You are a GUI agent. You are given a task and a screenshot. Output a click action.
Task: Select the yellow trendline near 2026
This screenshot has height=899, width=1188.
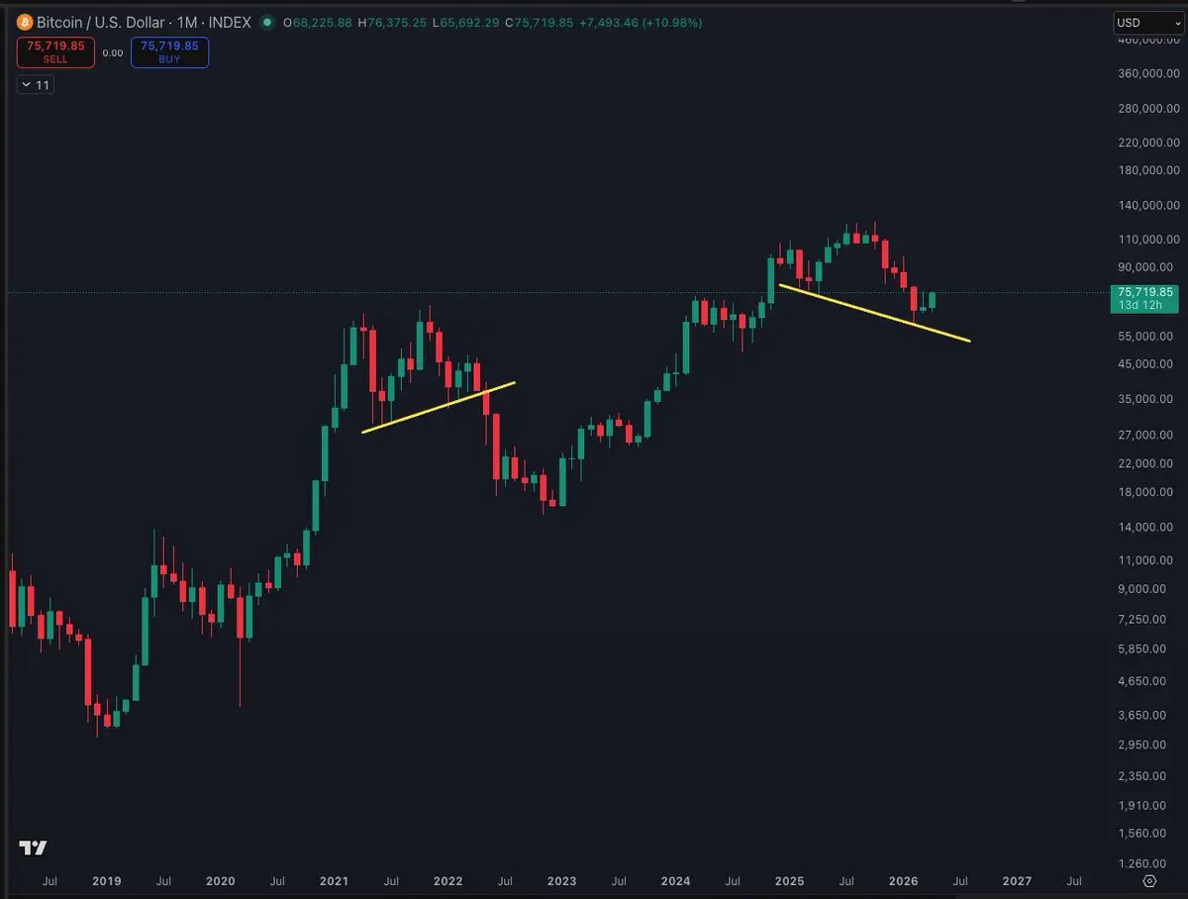click(x=874, y=313)
